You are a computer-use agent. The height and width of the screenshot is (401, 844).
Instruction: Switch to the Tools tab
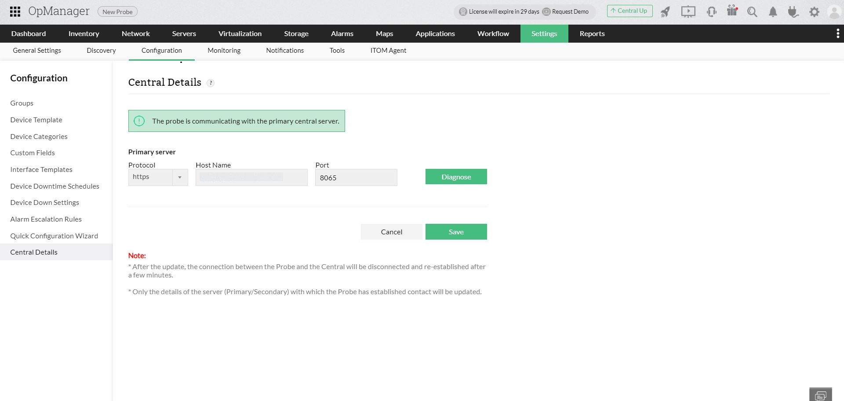click(337, 51)
